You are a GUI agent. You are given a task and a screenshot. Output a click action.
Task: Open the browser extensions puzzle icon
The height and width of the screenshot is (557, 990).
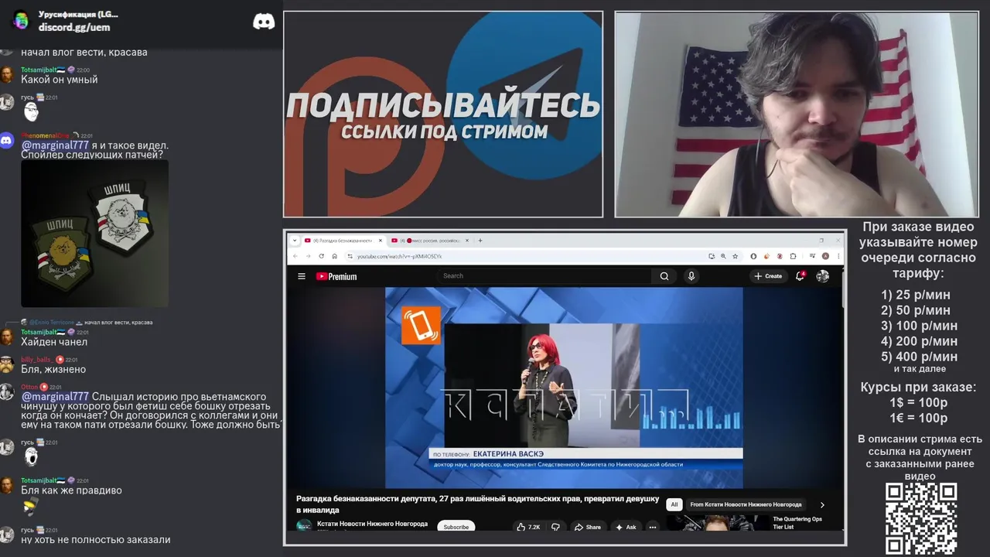pos(793,256)
